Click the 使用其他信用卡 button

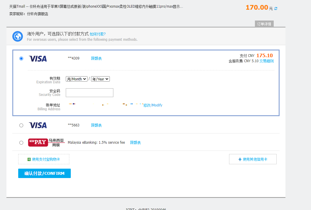253,159
